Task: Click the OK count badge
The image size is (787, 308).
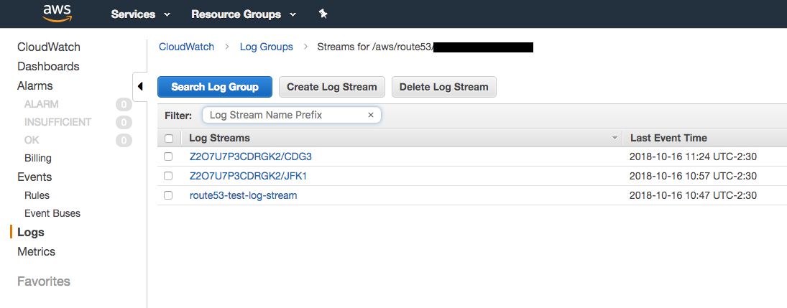Action: tap(124, 140)
